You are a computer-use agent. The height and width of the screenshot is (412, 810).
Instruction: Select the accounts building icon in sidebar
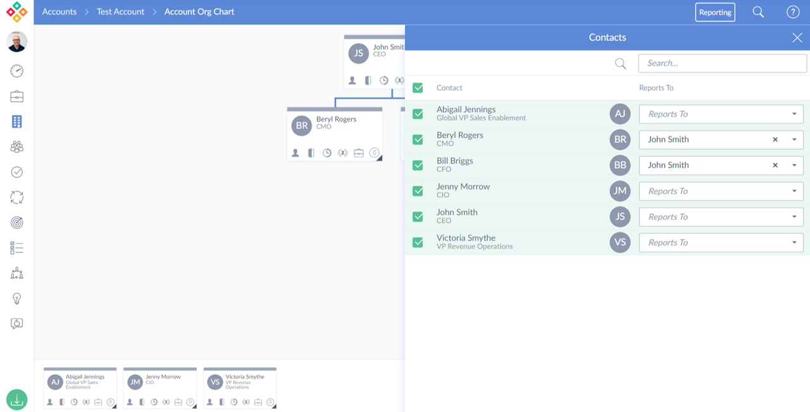tap(17, 121)
